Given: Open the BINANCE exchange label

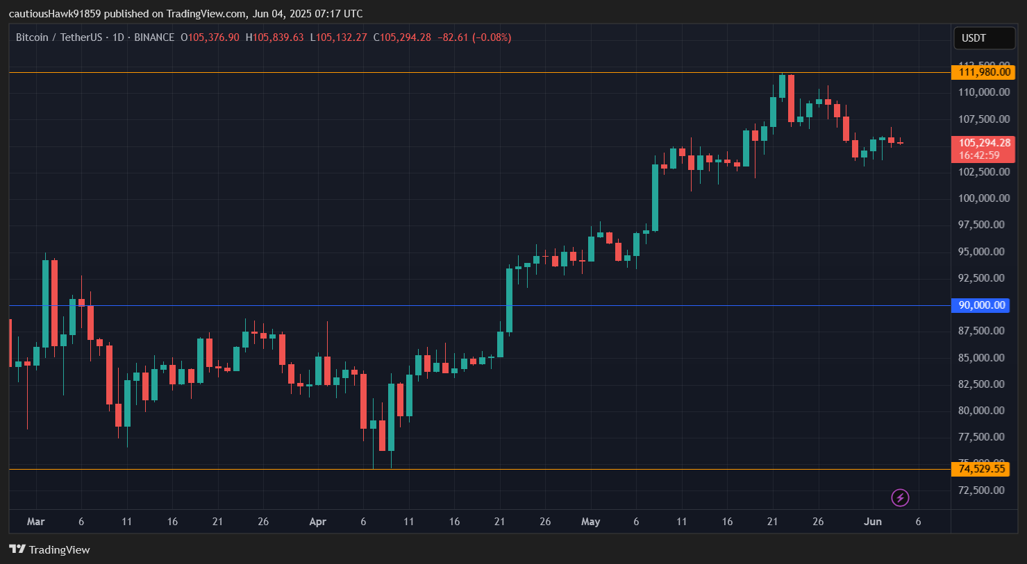Looking at the screenshot, I should [154, 37].
